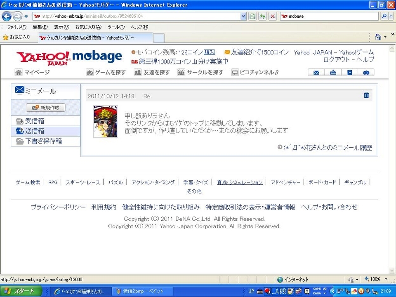The width and height of the screenshot is (396, 297).
Task: Click the お気に入り favorites star button
Action: click(16, 38)
